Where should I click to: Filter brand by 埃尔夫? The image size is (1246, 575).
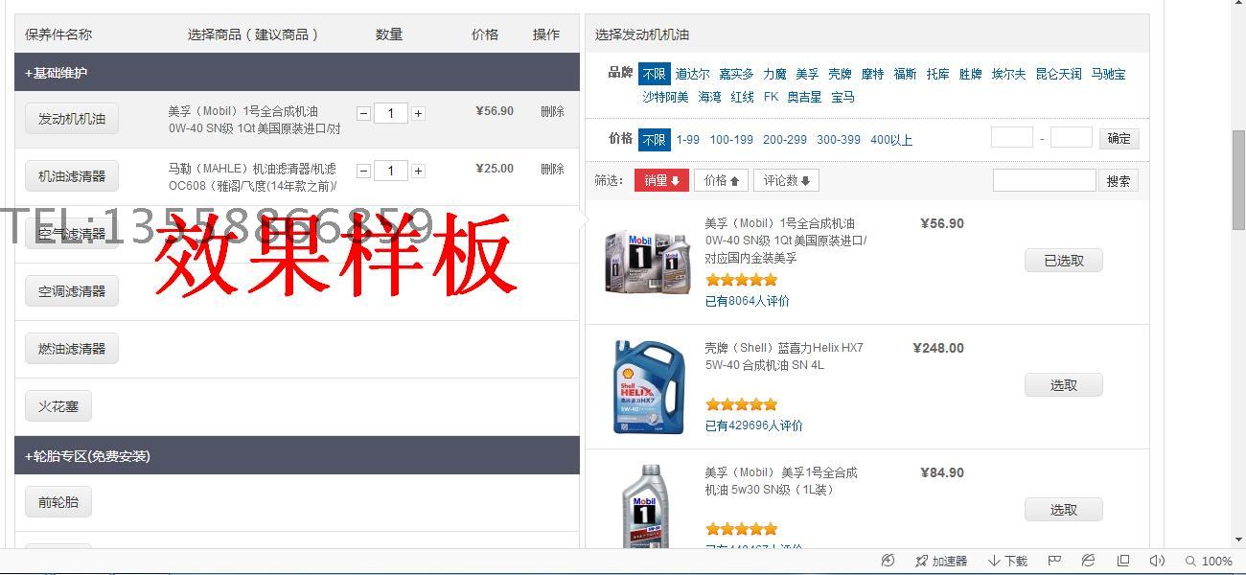(x=1009, y=74)
